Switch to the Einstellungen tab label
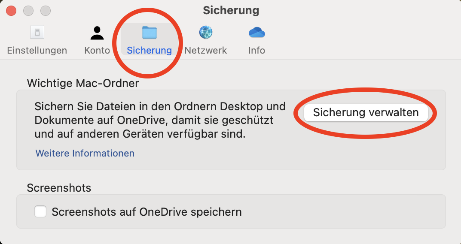Image resolution: width=461 pixels, height=244 pixels. (x=37, y=50)
